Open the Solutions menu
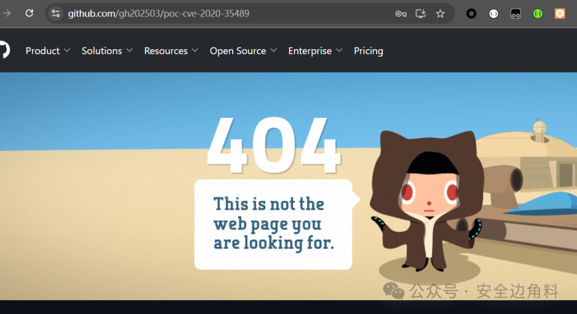 pyautogui.click(x=107, y=51)
